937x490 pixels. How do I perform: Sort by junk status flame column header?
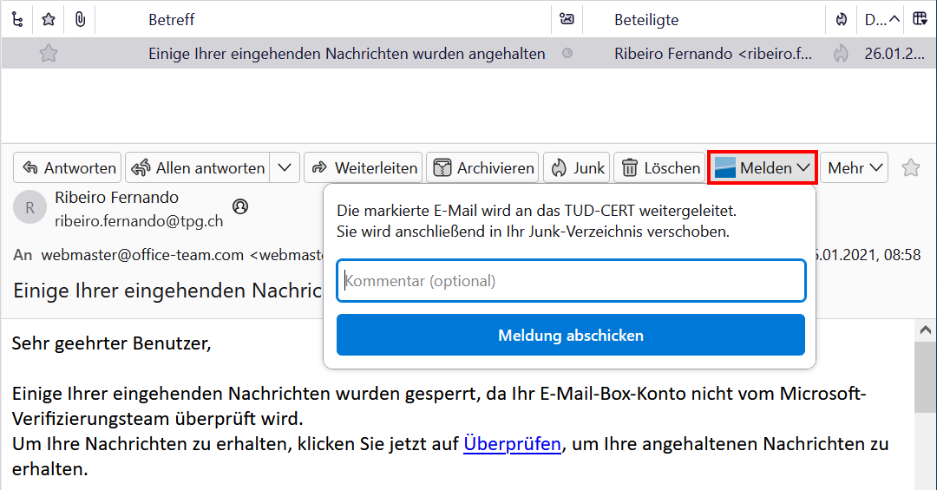click(x=842, y=20)
